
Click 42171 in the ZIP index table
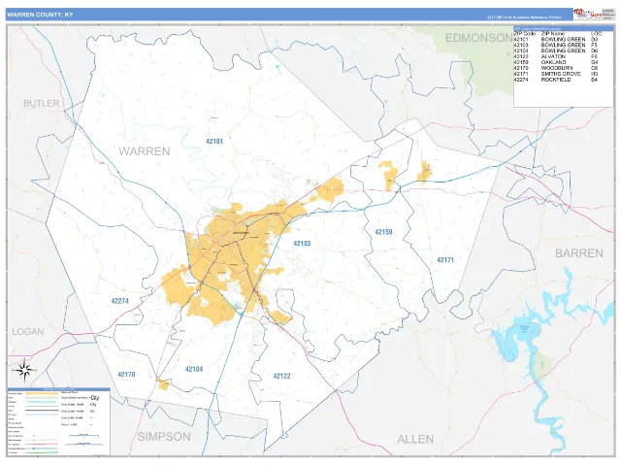coord(521,74)
